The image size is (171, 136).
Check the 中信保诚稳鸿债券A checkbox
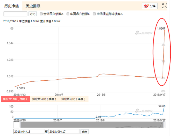point(94,14)
